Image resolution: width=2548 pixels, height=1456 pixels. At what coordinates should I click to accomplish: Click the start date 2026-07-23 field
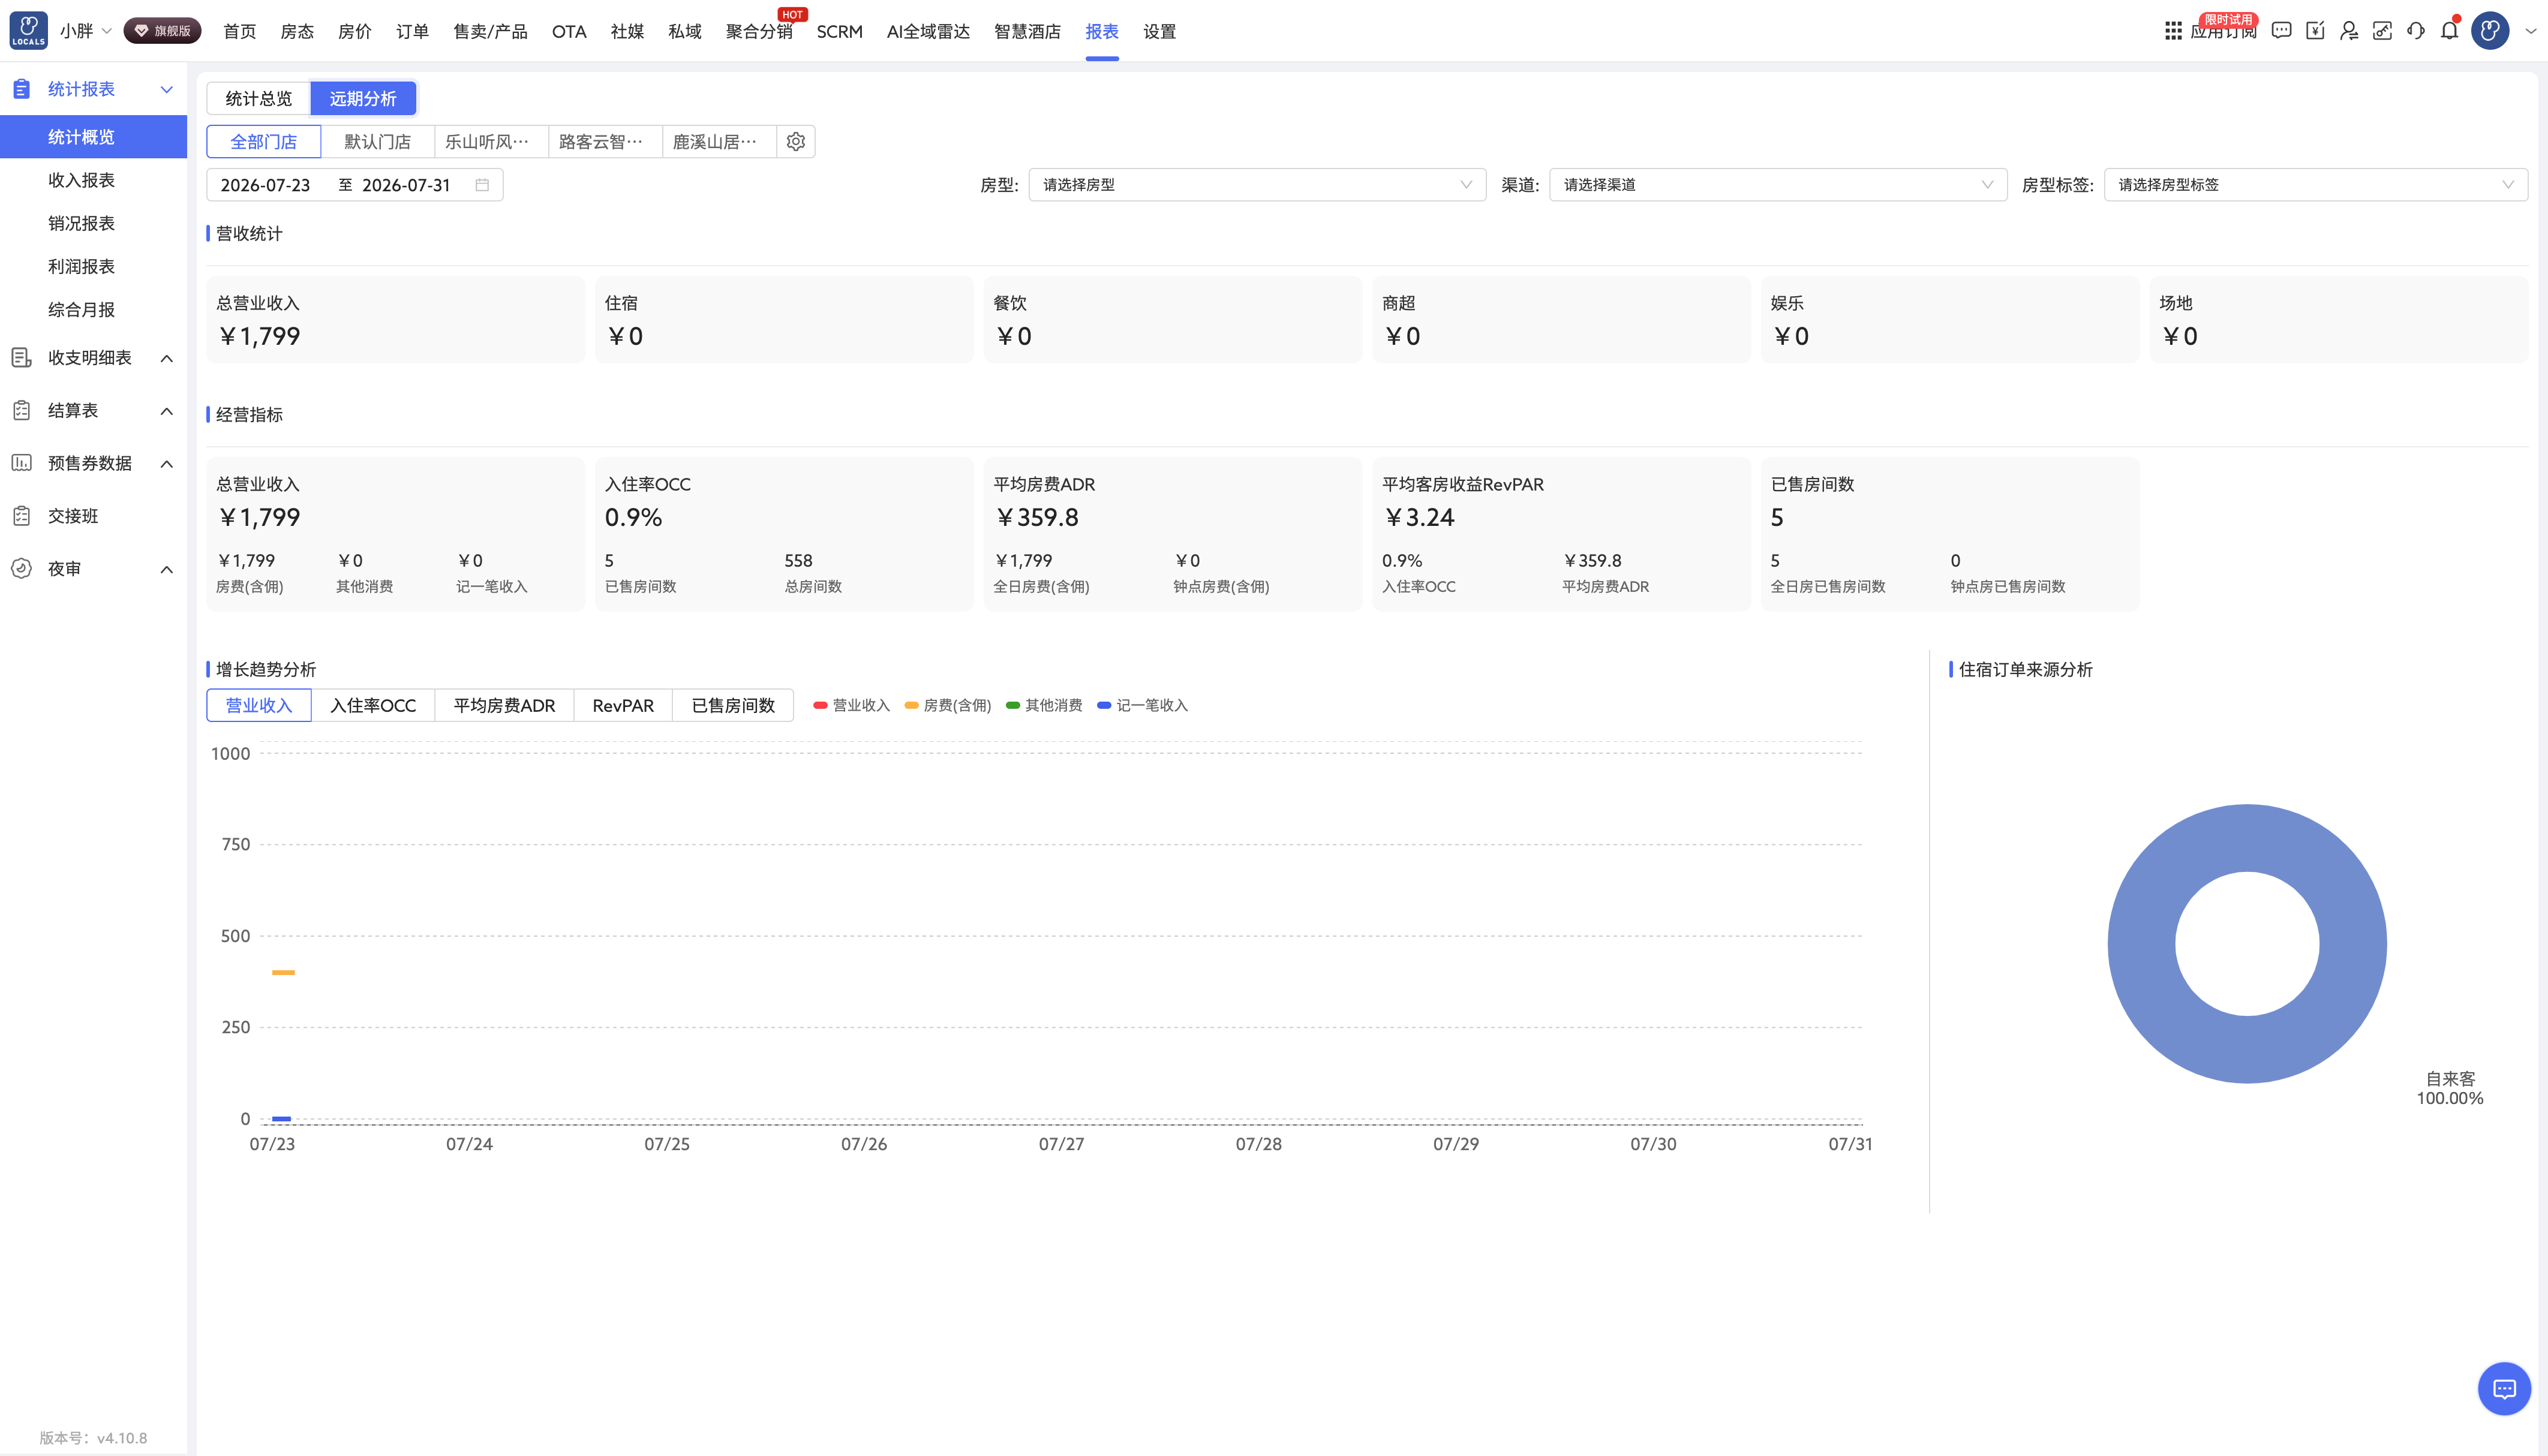click(x=265, y=185)
